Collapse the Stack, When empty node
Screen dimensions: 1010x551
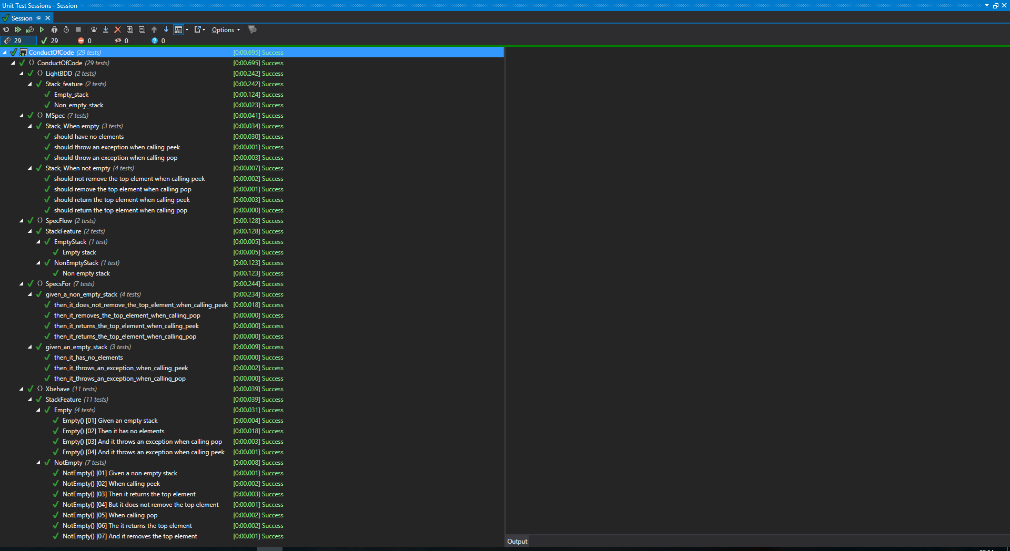pos(30,126)
